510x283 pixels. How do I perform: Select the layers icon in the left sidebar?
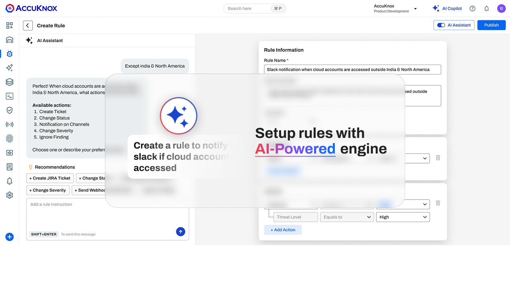coord(9,81)
